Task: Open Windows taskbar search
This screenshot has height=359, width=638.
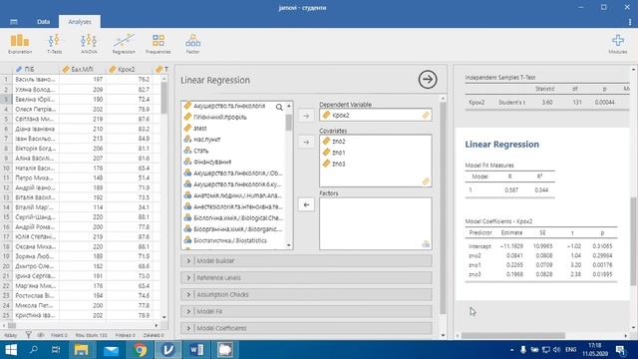Action: pos(34,350)
